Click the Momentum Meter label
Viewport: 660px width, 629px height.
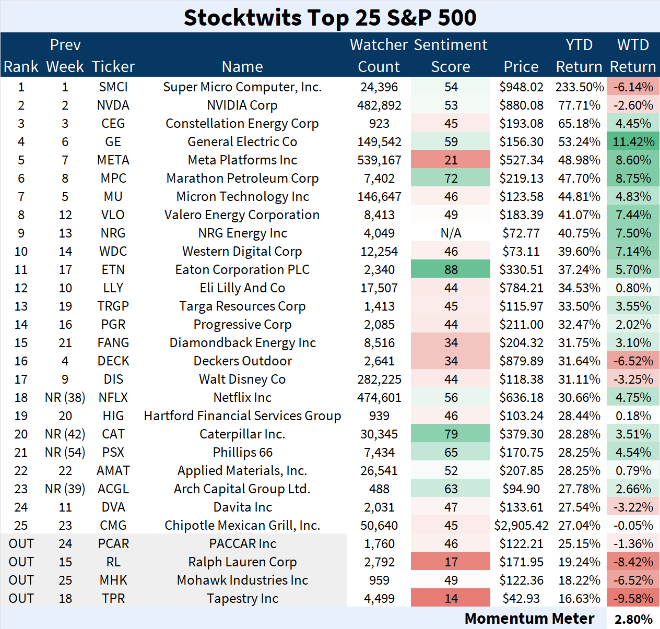point(529,618)
